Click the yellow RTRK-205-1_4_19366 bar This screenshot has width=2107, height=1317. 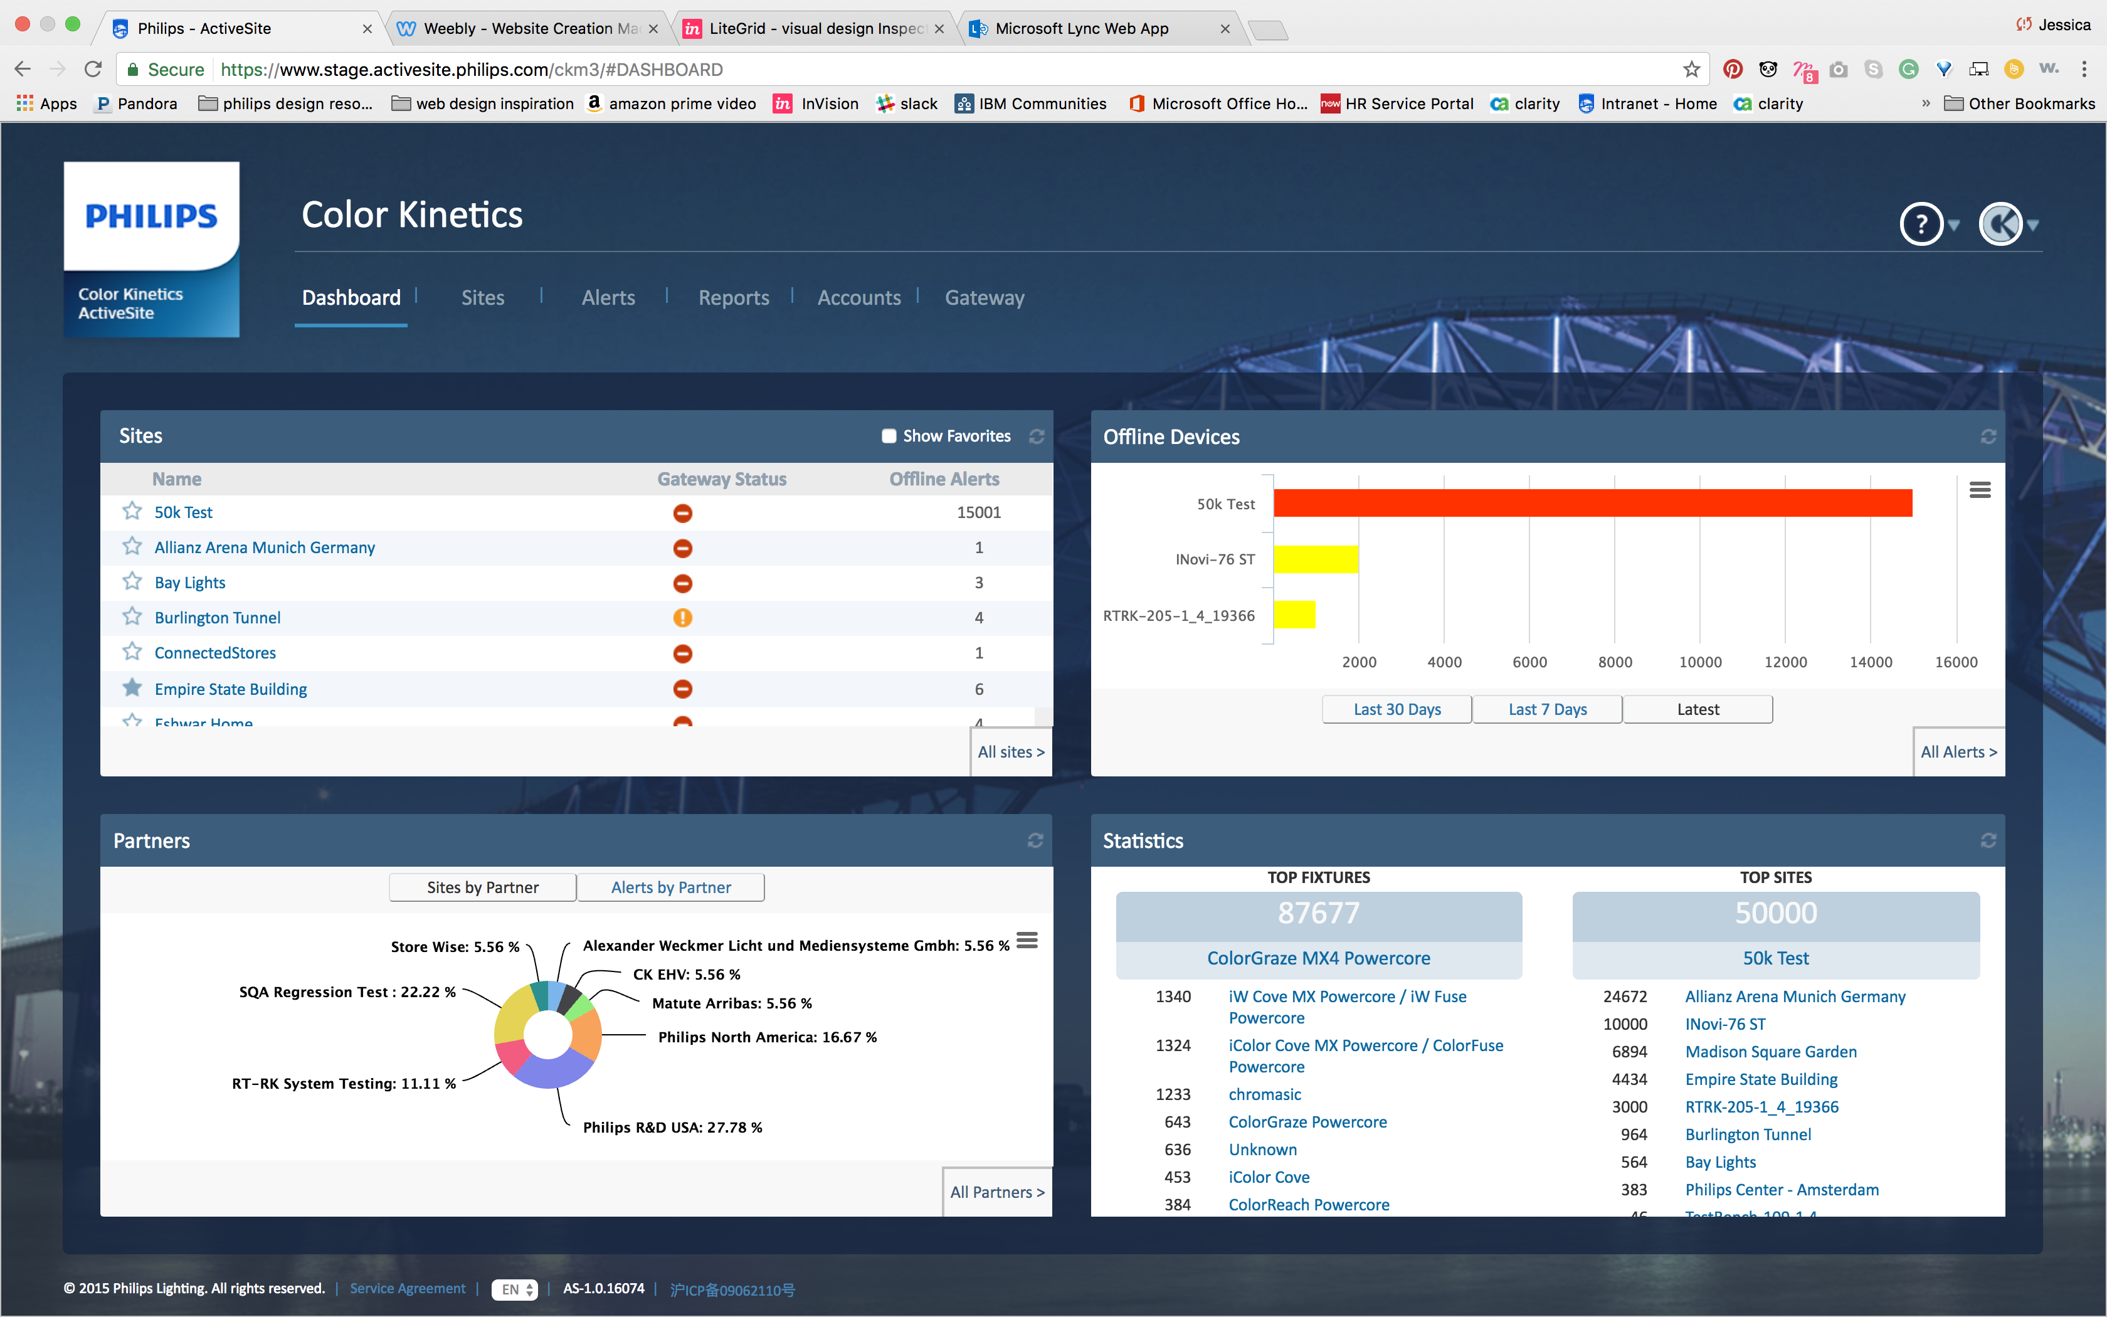[1295, 614]
